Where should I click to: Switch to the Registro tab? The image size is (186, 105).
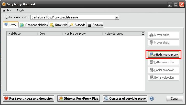(95, 25)
